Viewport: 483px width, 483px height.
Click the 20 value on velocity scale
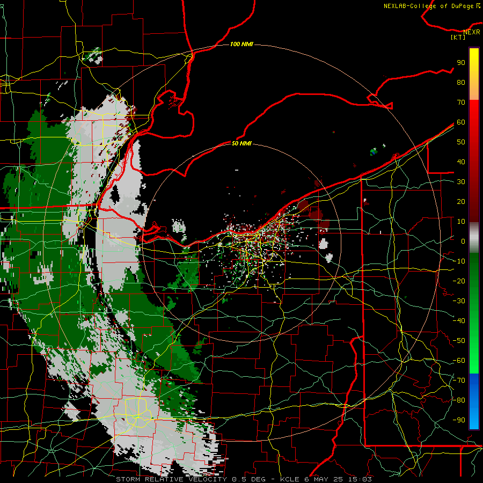tap(461, 202)
